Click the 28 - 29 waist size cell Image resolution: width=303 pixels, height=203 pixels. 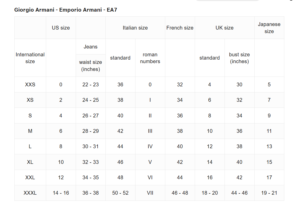coord(91,131)
